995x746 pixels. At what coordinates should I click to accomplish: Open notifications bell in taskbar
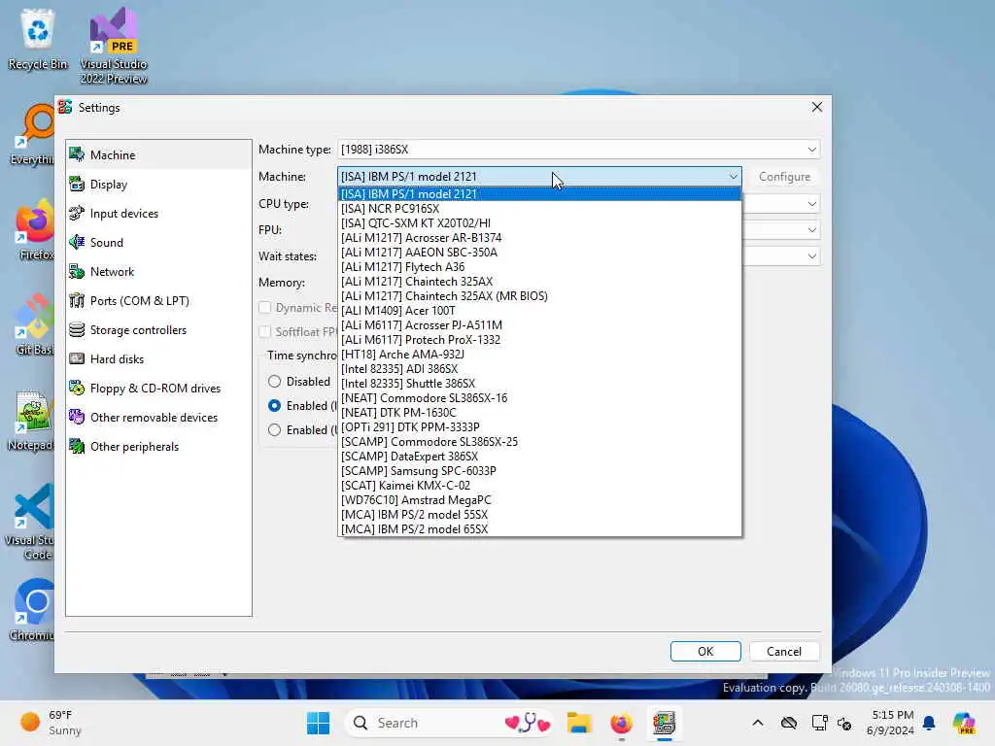tap(929, 723)
